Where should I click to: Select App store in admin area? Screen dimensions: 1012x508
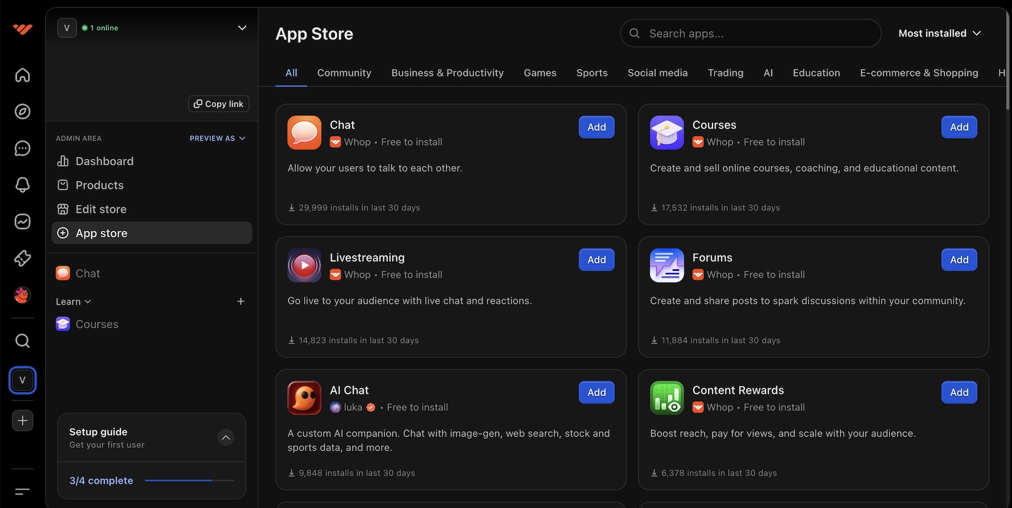coord(152,233)
